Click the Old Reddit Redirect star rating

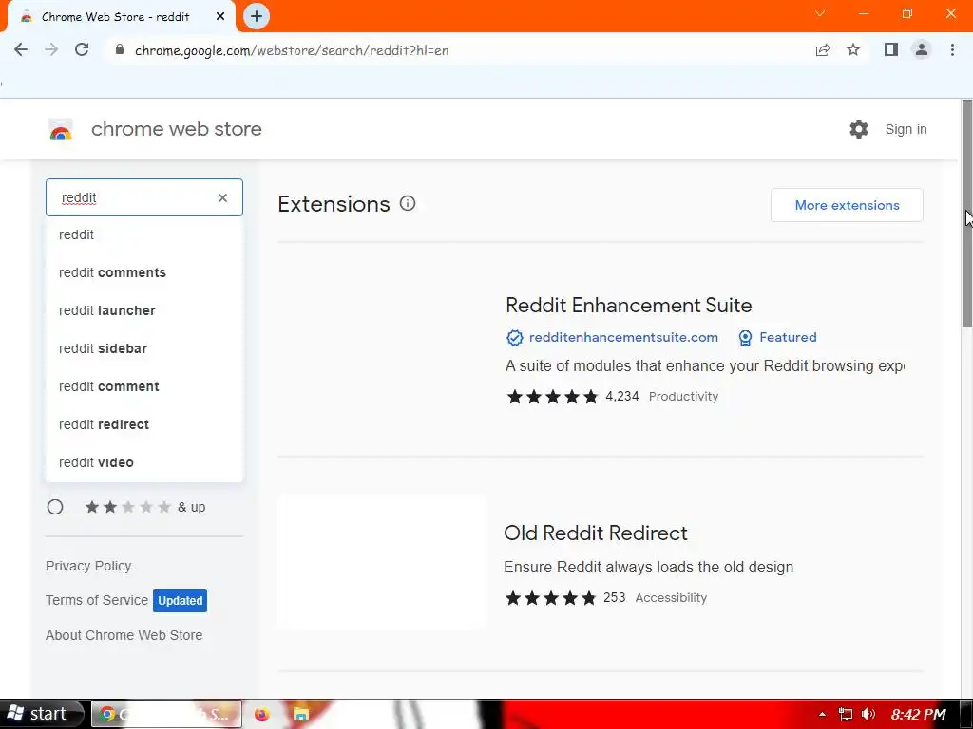click(550, 598)
